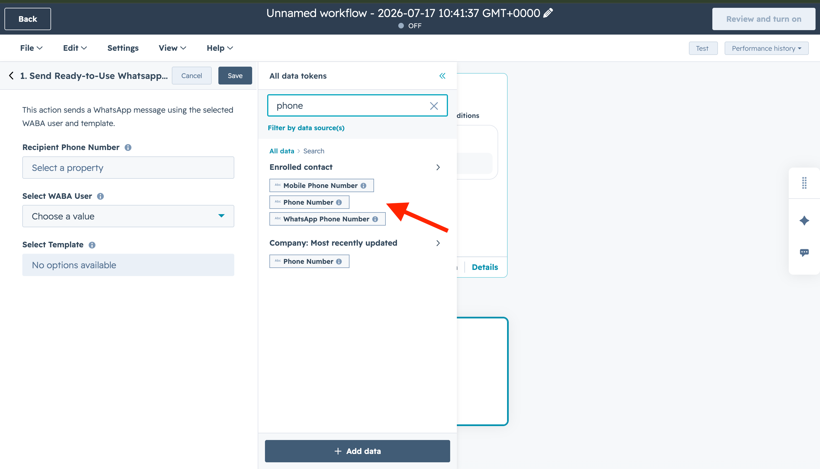
Task: Click the Test button
Action: click(x=703, y=48)
